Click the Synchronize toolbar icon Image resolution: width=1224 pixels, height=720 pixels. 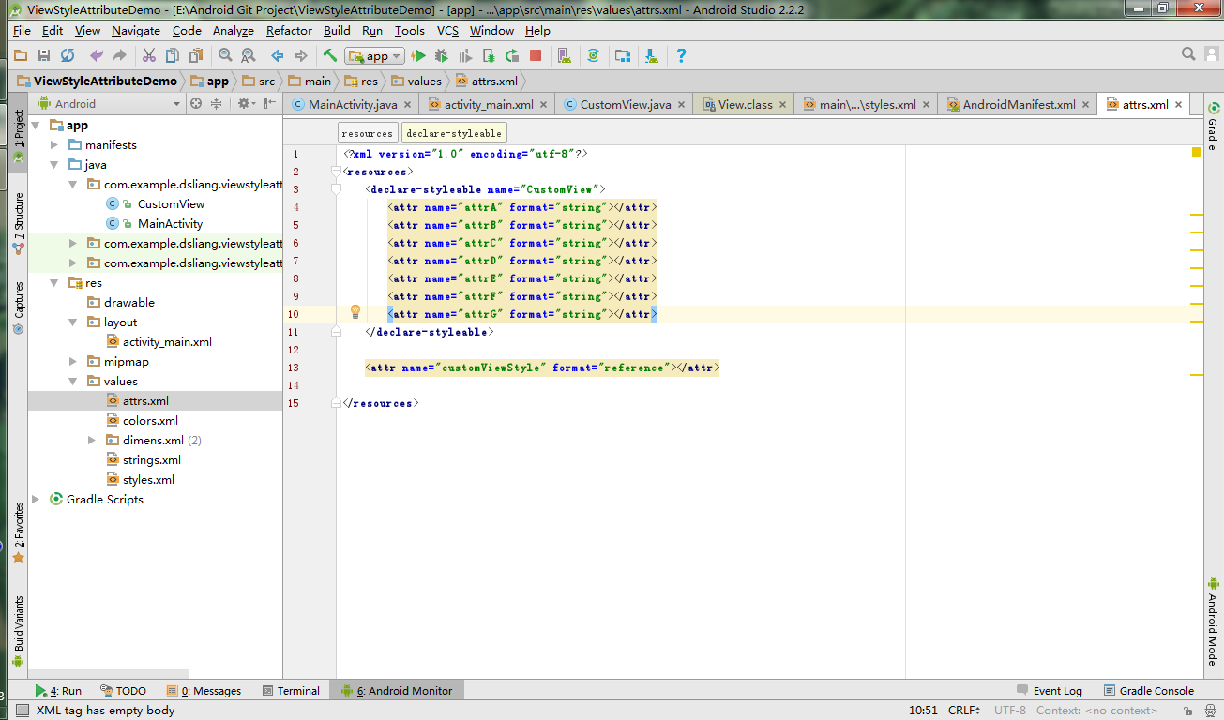pyautogui.click(x=68, y=55)
